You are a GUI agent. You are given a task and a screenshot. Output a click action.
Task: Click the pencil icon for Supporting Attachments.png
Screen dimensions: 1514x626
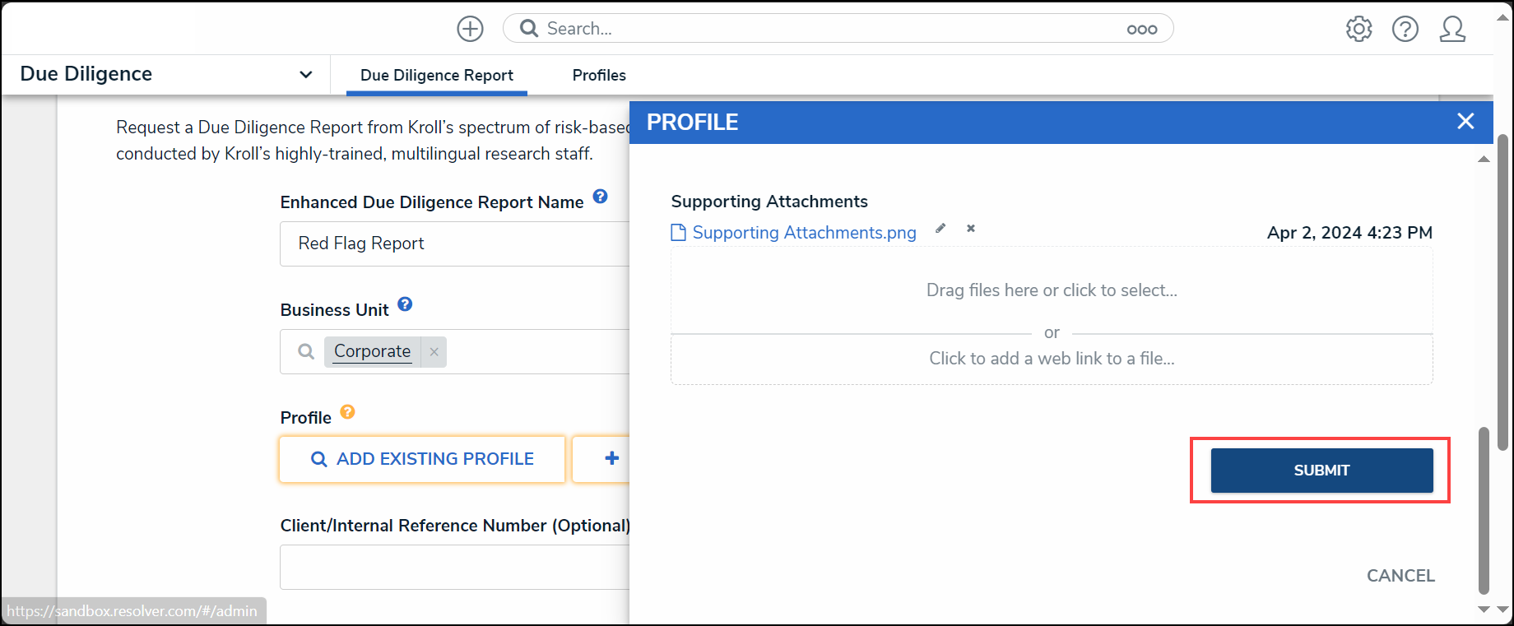pyautogui.click(x=940, y=229)
